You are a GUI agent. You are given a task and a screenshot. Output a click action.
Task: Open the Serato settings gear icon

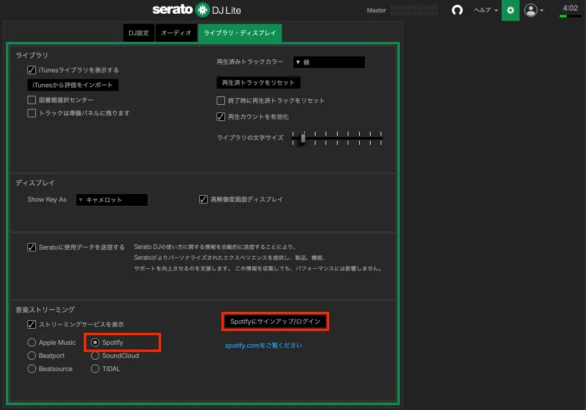pyautogui.click(x=511, y=10)
